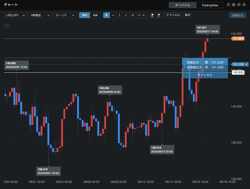The image size is (250, 189).
Task: Switch price display to Ask
Action: 95,15
